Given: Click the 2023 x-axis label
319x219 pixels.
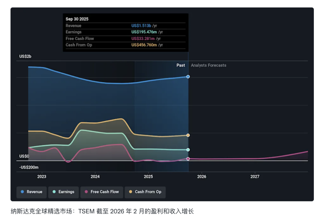Looking at the screenshot, I should 42,177.
